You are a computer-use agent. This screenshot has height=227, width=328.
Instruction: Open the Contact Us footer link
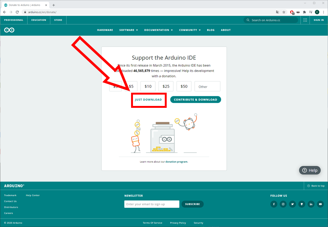click(10, 201)
